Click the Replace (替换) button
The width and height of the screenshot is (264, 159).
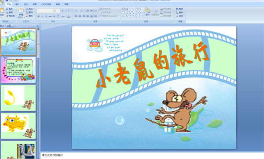(x=180, y=12)
